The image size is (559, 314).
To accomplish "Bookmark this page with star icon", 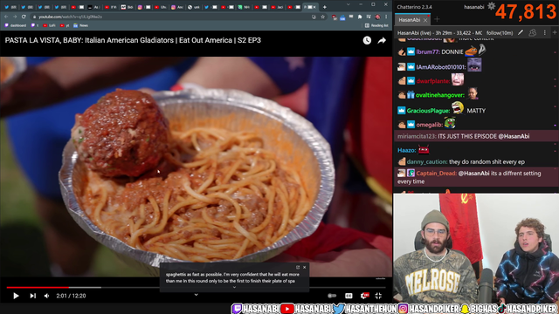I will (322, 17).
